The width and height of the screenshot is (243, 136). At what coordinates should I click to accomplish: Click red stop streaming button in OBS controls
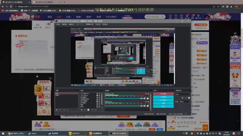(x=163, y=94)
